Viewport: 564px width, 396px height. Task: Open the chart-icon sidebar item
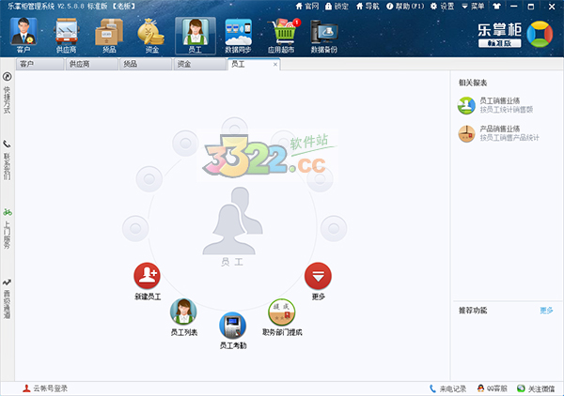[7, 298]
